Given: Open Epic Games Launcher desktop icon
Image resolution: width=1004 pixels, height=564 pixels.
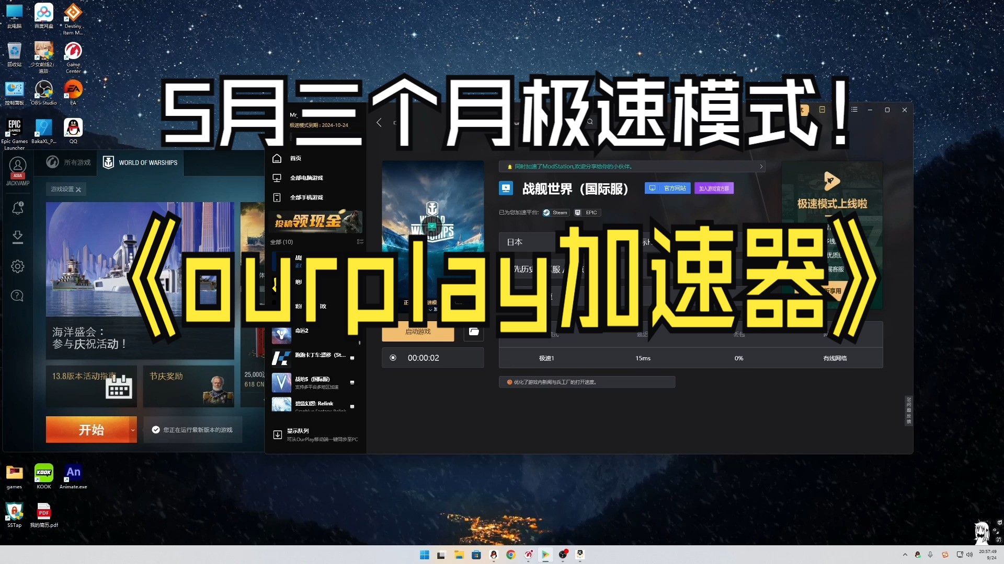Looking at the screenshot, I should [14, 134].
